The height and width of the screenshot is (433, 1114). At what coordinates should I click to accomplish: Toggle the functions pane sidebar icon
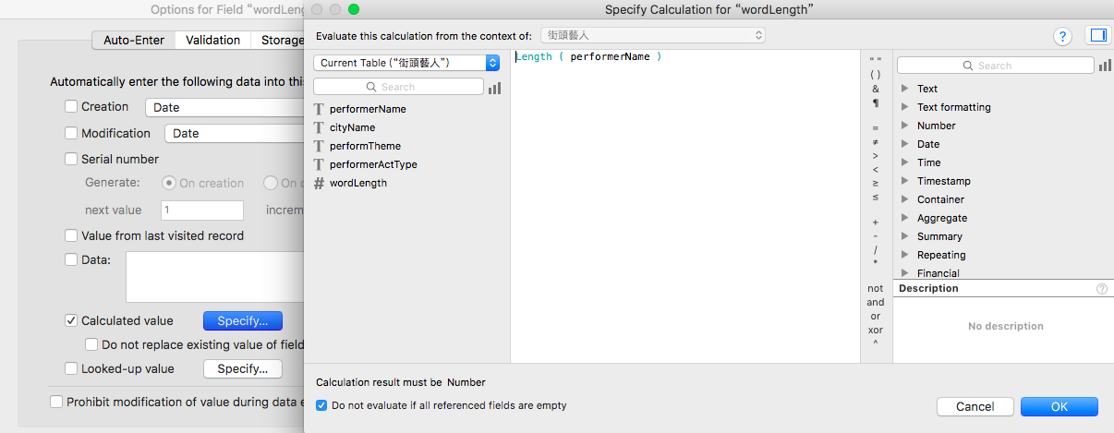coord(1097,36)
